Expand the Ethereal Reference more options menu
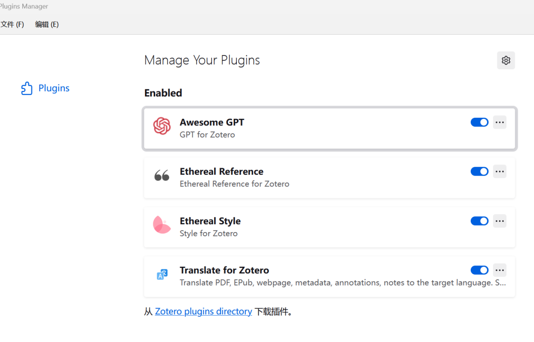The image size is (534, 342). pyautogui.click(x=500, y=172)
